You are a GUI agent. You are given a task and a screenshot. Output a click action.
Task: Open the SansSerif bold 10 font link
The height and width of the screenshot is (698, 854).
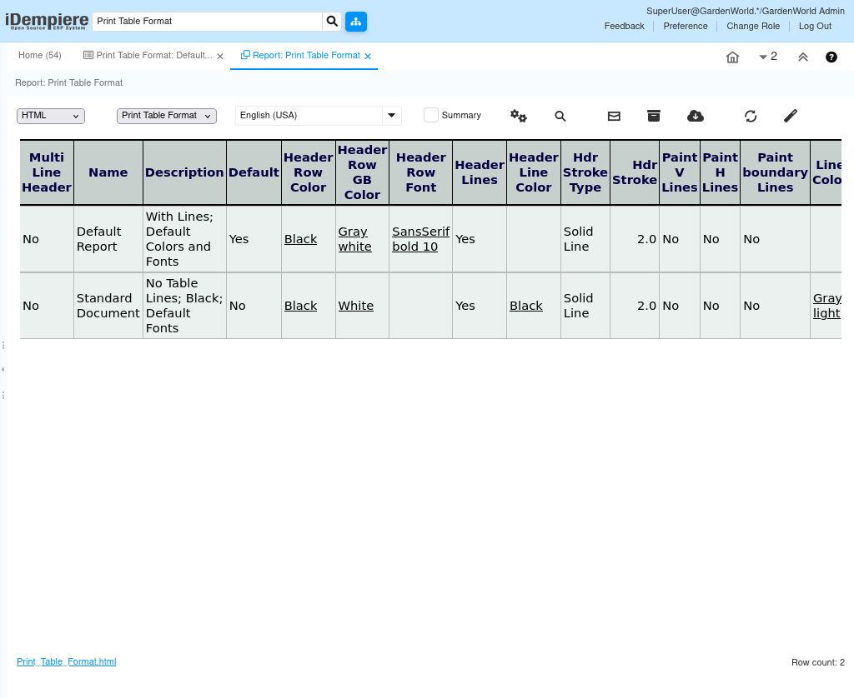pyautogui.click(x=420, y=239)
